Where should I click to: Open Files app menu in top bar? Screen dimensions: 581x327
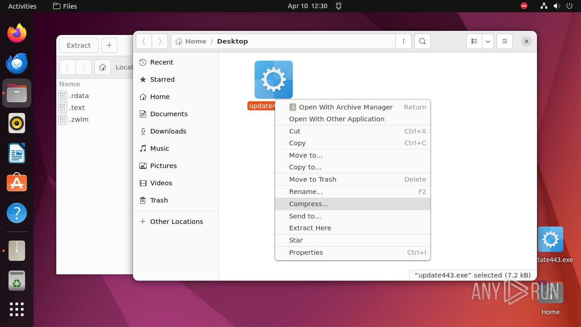click(65, 6)
